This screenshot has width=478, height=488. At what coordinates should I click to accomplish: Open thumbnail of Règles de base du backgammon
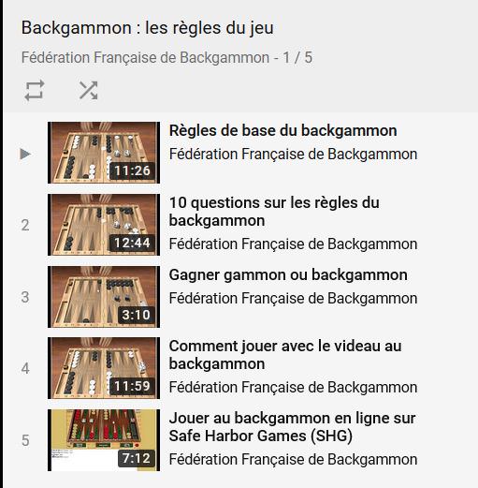[104, 153]
